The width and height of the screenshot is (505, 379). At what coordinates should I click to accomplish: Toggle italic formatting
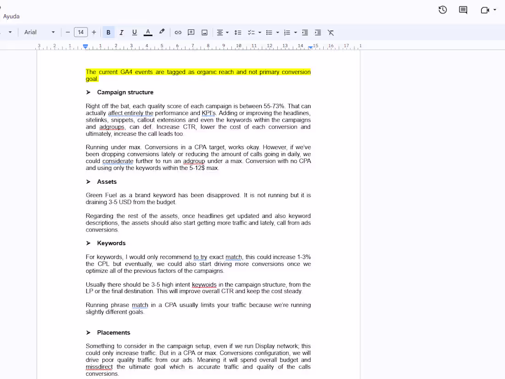pos(121,32)
